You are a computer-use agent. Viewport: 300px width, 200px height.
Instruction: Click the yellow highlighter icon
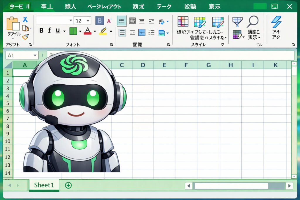tap(103, 31)
